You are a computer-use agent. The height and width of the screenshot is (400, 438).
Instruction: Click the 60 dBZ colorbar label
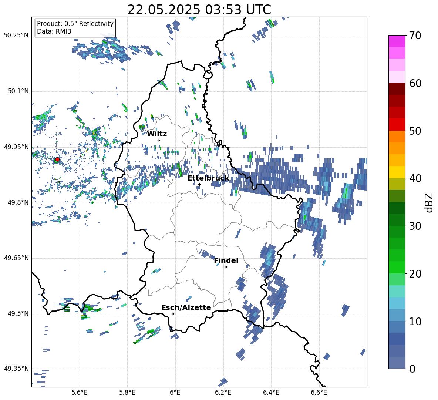point(415,83)
